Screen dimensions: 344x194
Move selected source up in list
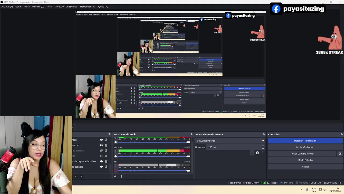click(76, 176)
